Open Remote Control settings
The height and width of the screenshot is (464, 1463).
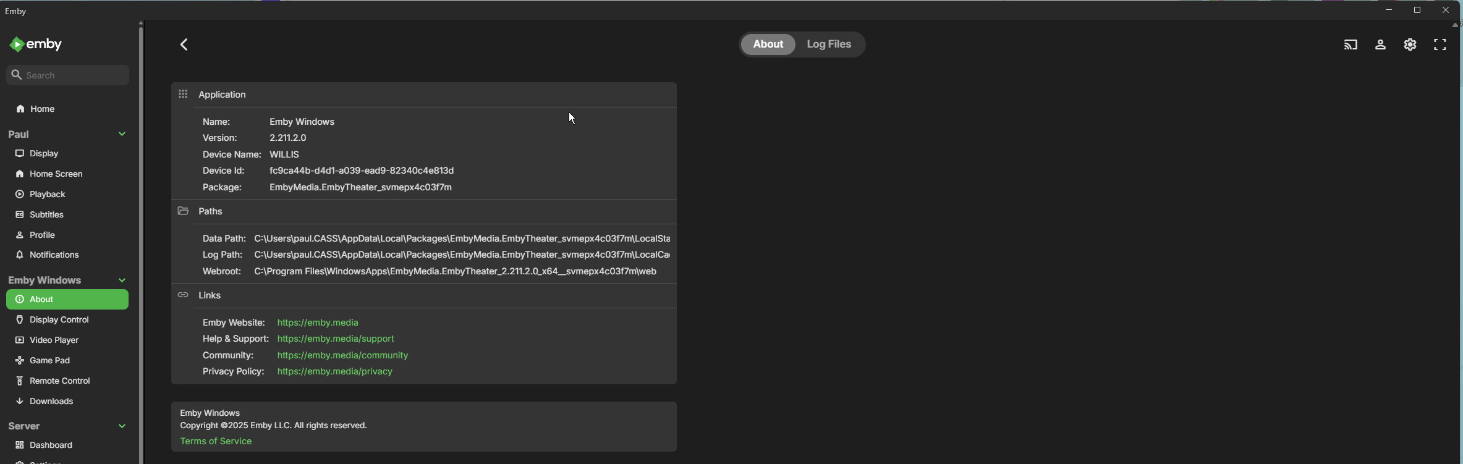[x=67, y=381]
